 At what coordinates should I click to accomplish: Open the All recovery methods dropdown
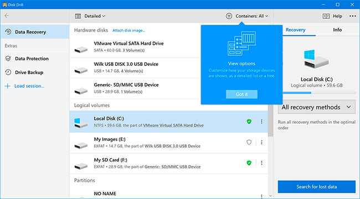(316, 107)
